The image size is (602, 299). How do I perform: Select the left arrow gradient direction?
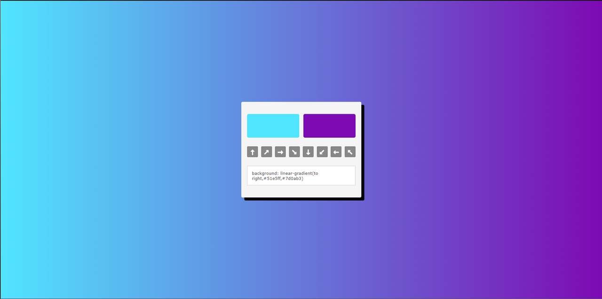coord(336,152)
